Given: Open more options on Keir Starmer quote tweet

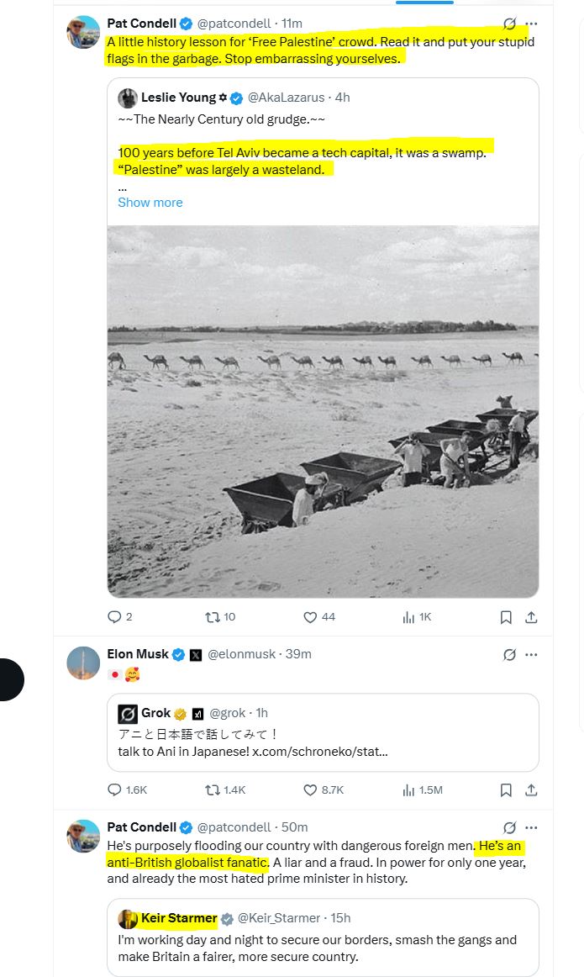Looking at the screenshot, I should coord(531,827).
